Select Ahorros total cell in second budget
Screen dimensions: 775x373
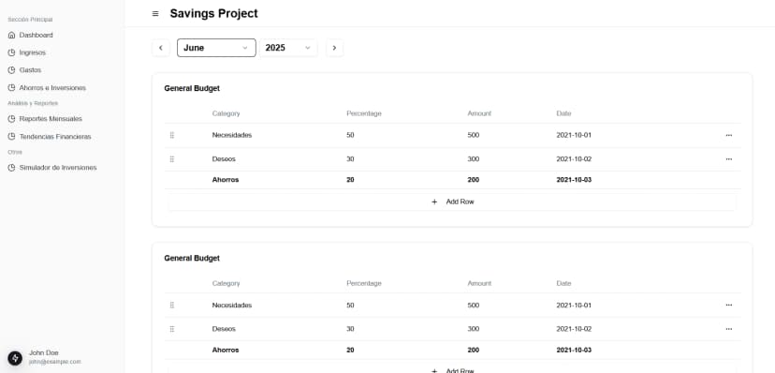226,350
